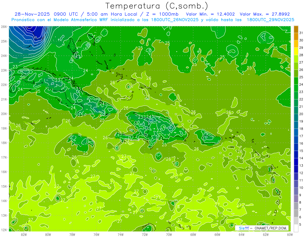Select the "Valor Min. = 12.4002" value
308x238 pixels.
coord(210,14)
